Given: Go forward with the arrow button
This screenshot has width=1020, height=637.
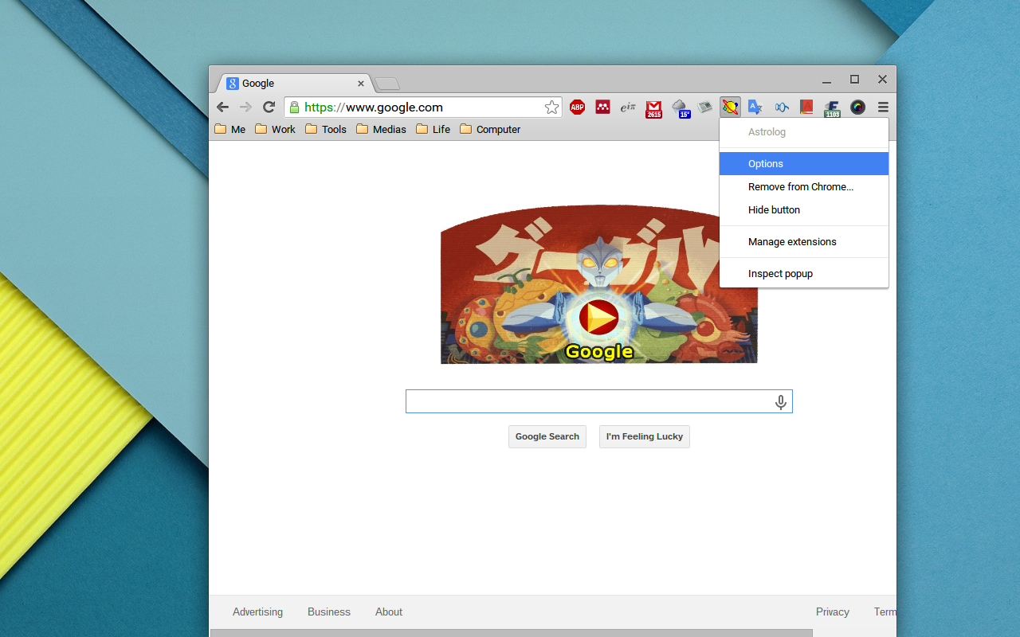Looking at the screenshot, I should coord(245,107).
